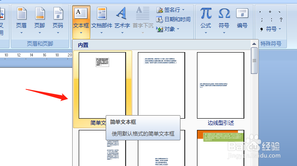Viewport: 297px width, 166px height.
Task: Expand the Document Parts dropdown arrow
Action: (101, 33)
